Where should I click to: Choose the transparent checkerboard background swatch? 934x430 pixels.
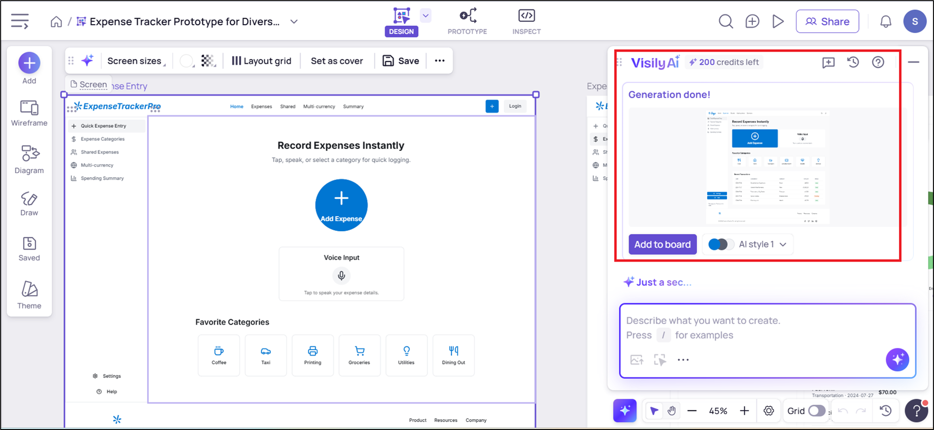point(208,61)
